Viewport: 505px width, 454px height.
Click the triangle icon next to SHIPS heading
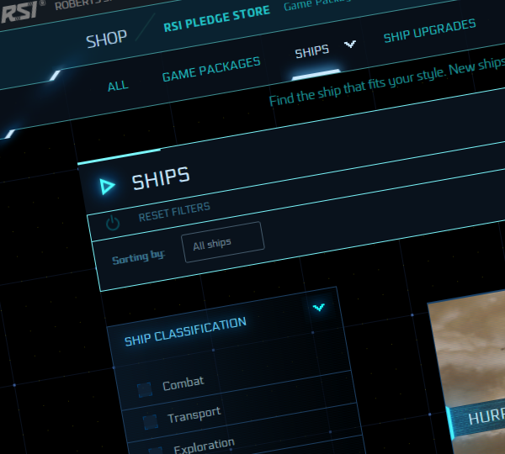click(107, 187)
